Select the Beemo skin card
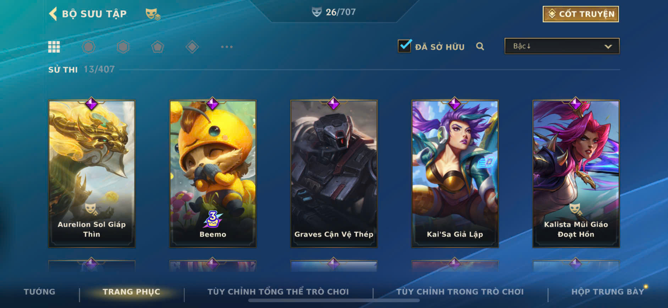 tap(213, 173)
